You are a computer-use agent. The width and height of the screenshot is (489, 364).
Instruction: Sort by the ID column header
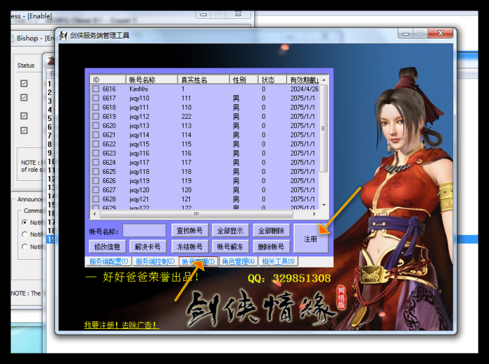tap(108, 80)
